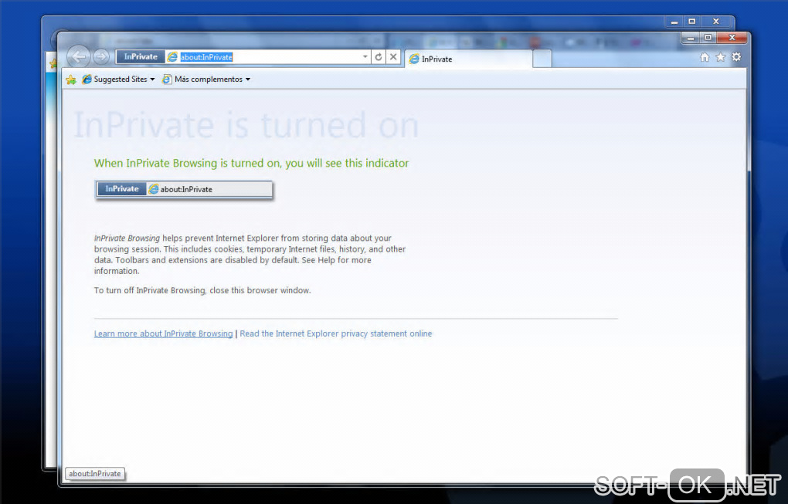Minimize the InPrivate browser window
Image resolution: width=788 pixels, height=504 pixels.
click(691, 38)
